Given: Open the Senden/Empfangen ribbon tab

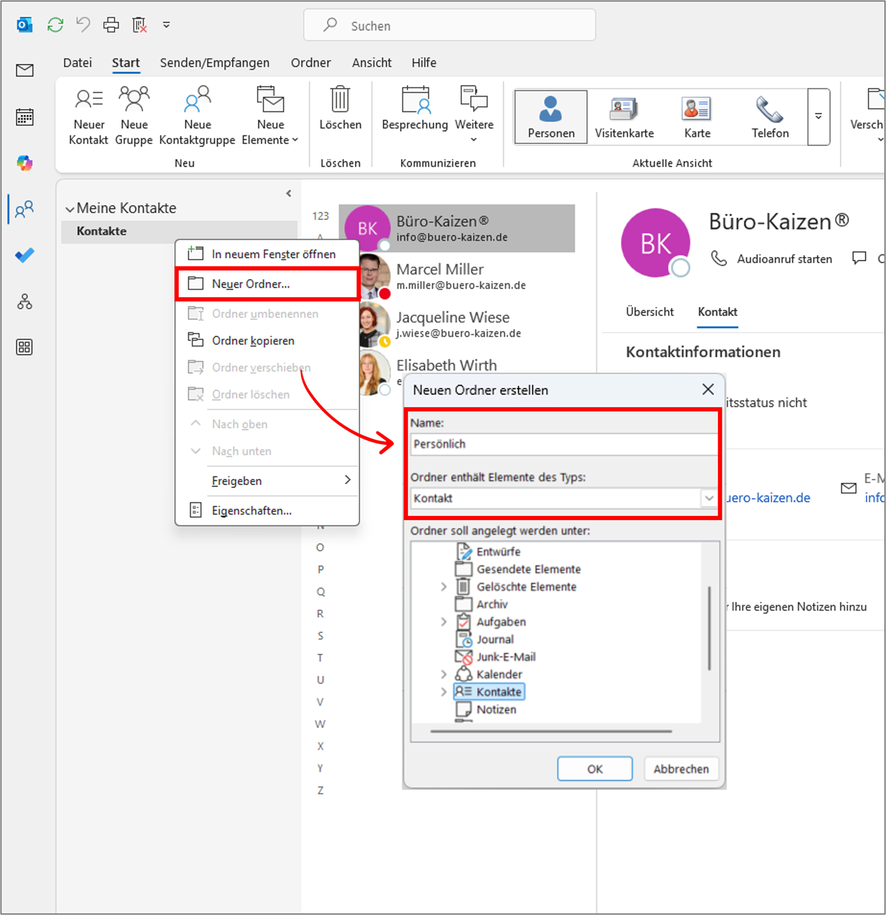Looking at the screenshot, I should [214, 63].
